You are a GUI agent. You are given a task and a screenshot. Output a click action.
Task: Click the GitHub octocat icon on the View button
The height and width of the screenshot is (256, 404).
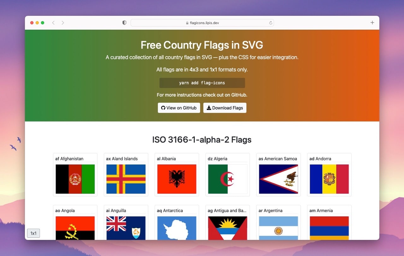click(163, 108)
